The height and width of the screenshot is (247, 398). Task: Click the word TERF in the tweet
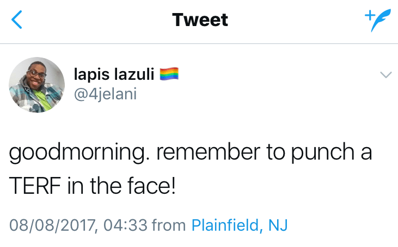point(34,186)
